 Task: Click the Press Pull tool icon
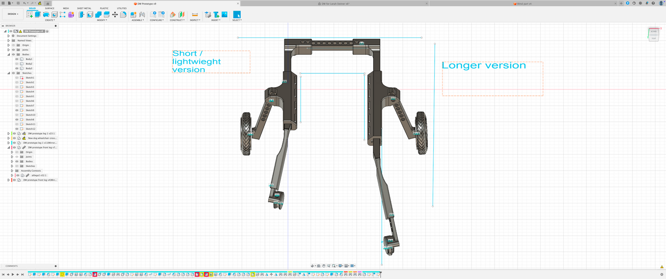(x=82, y=15)
